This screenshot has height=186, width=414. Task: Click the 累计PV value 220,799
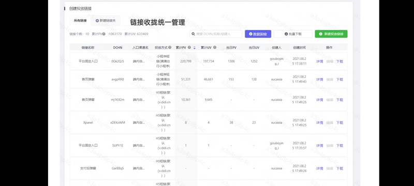click(x=186, y=61)
